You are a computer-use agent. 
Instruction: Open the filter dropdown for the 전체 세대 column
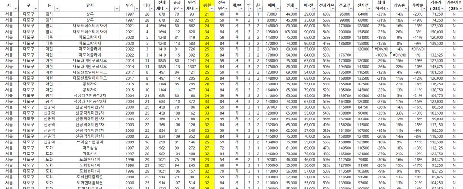pos(167,9)
